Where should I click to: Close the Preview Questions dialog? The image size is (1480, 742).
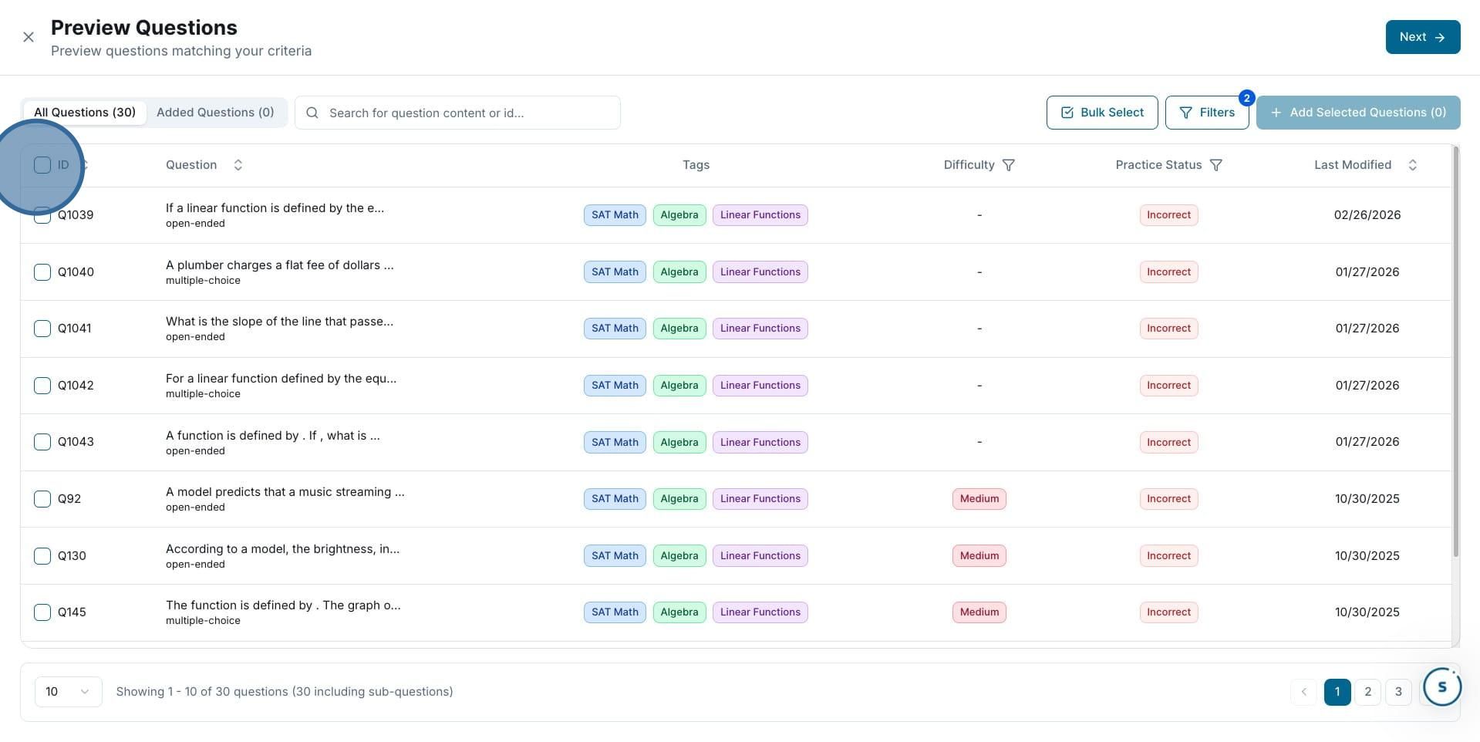(29, 37)
